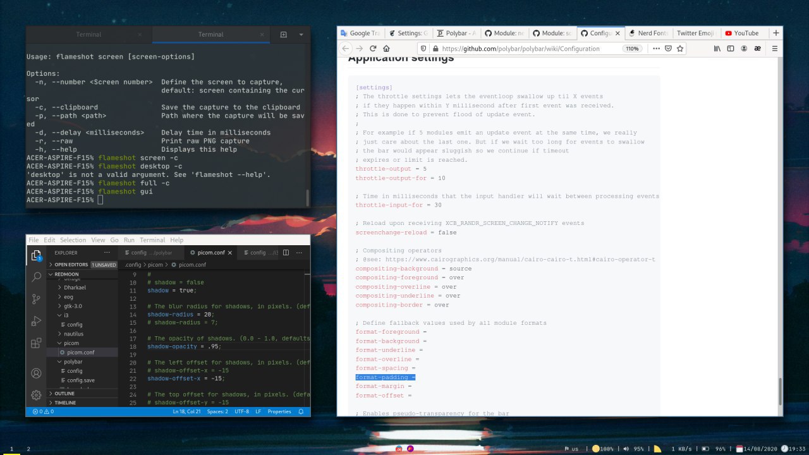Screen dimensions: 809x455
Task: Open the Extensions view icon
Action: [x=36, y=343]
